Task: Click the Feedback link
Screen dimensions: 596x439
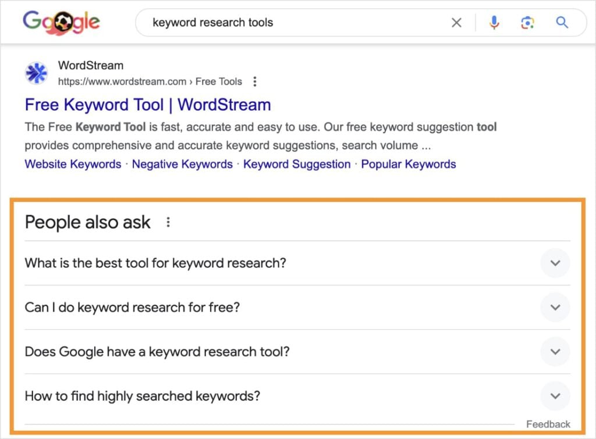Action: (x=548, y=424)
